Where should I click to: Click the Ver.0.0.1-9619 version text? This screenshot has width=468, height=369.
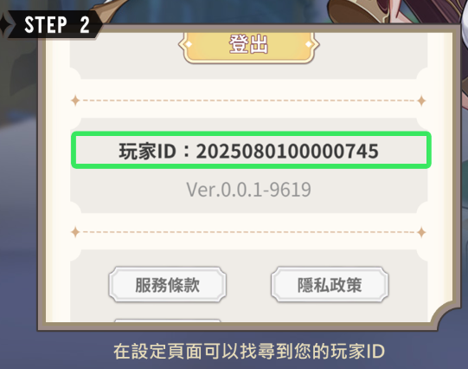pyautogui.click(x=248, y=190)
